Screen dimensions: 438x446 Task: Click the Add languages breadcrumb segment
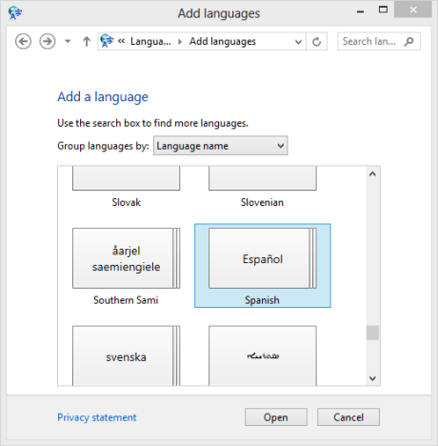click(223, 41)
